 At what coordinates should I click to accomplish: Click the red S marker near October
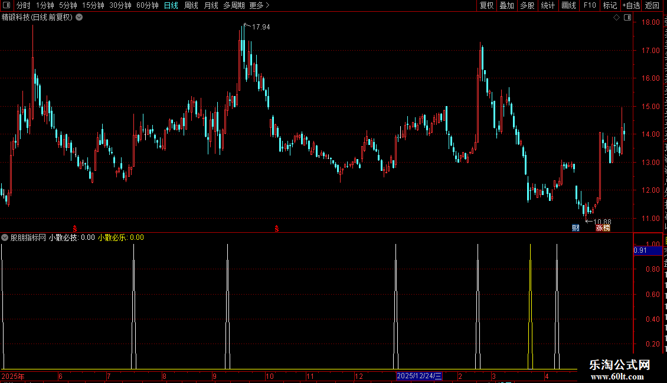[x=277, y=229]
